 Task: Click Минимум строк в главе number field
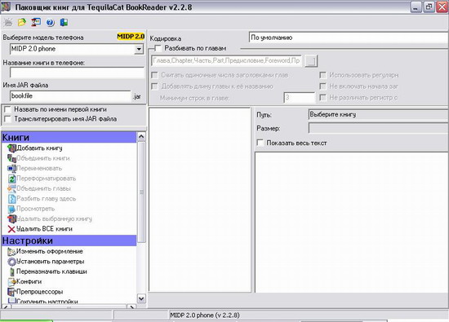click(300, 98)
